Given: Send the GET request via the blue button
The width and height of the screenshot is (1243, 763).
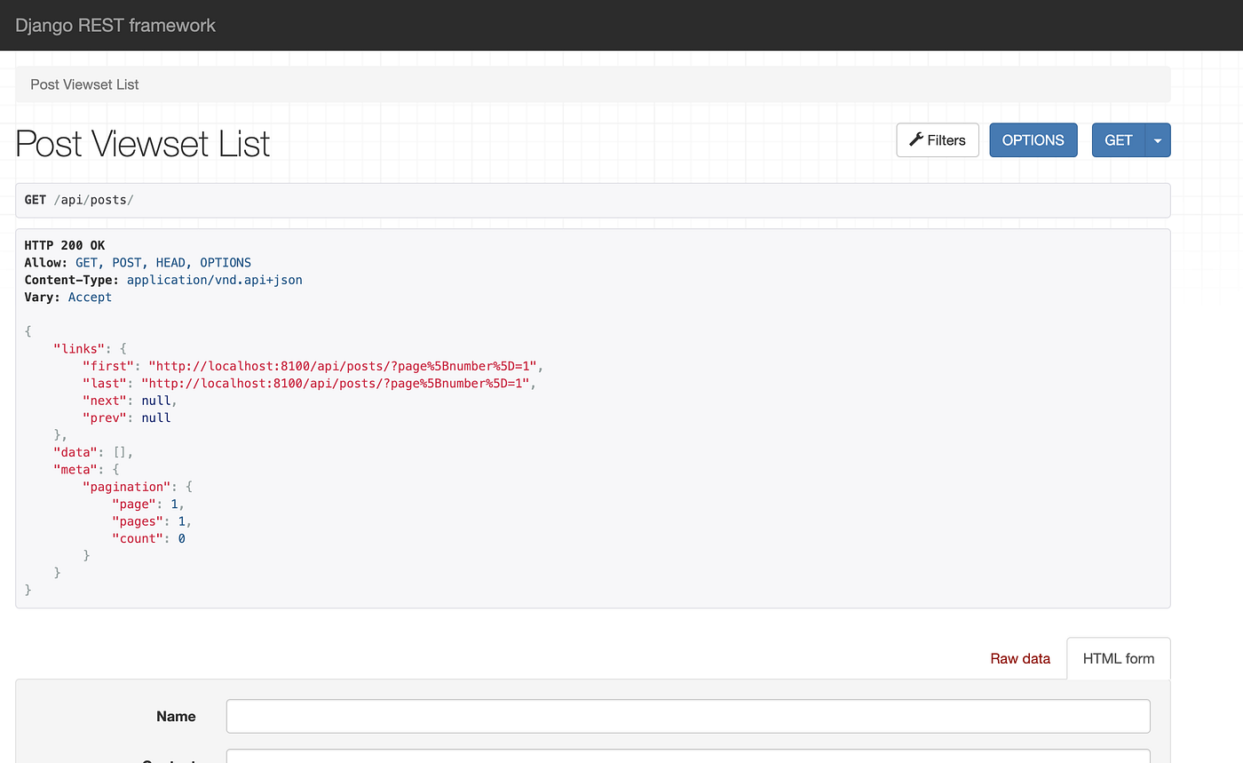Looking at the screenshot, I should [x=1118, y=139].
